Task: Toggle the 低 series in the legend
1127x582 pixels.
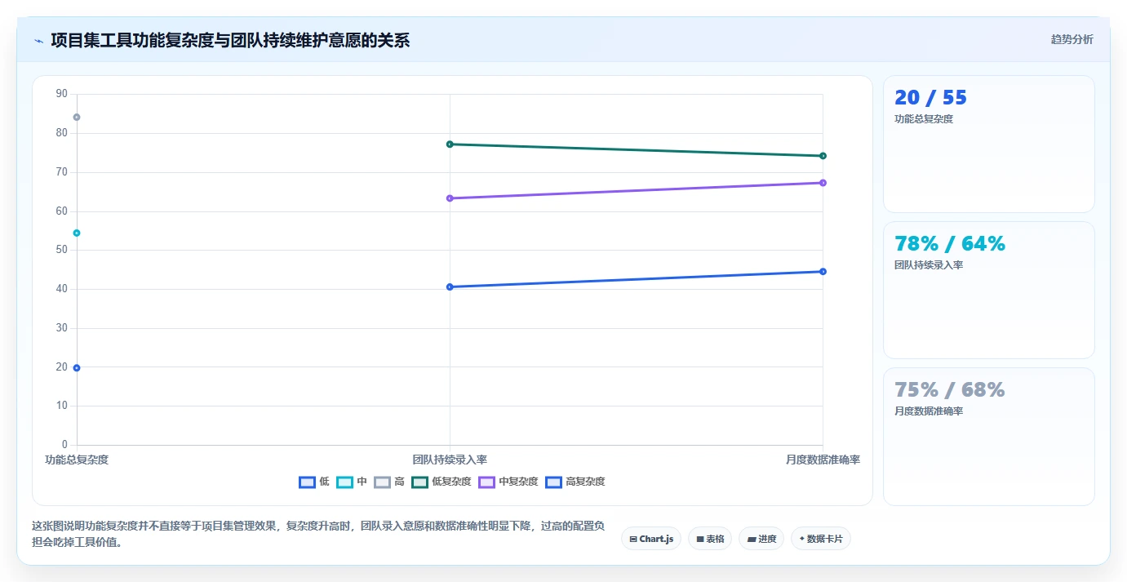Action: point(314,482)
